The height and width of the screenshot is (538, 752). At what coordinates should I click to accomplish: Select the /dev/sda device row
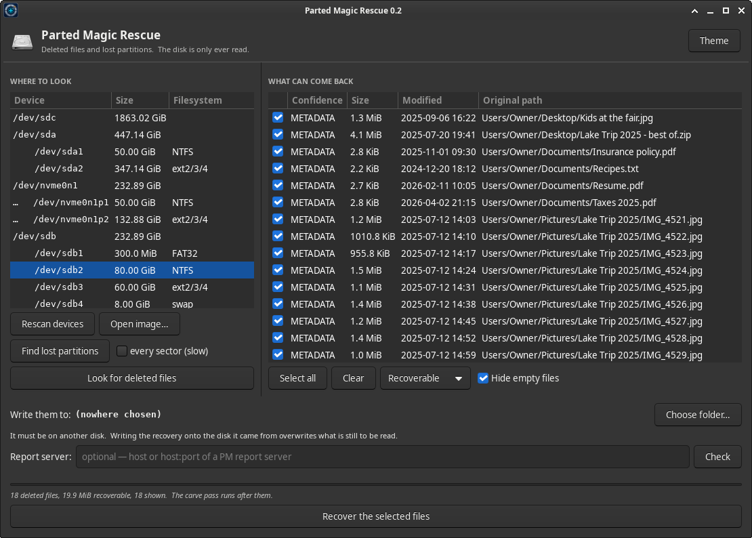click(132, 135)
